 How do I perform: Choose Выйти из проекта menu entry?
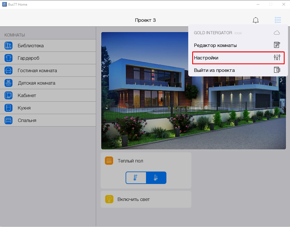214,70
